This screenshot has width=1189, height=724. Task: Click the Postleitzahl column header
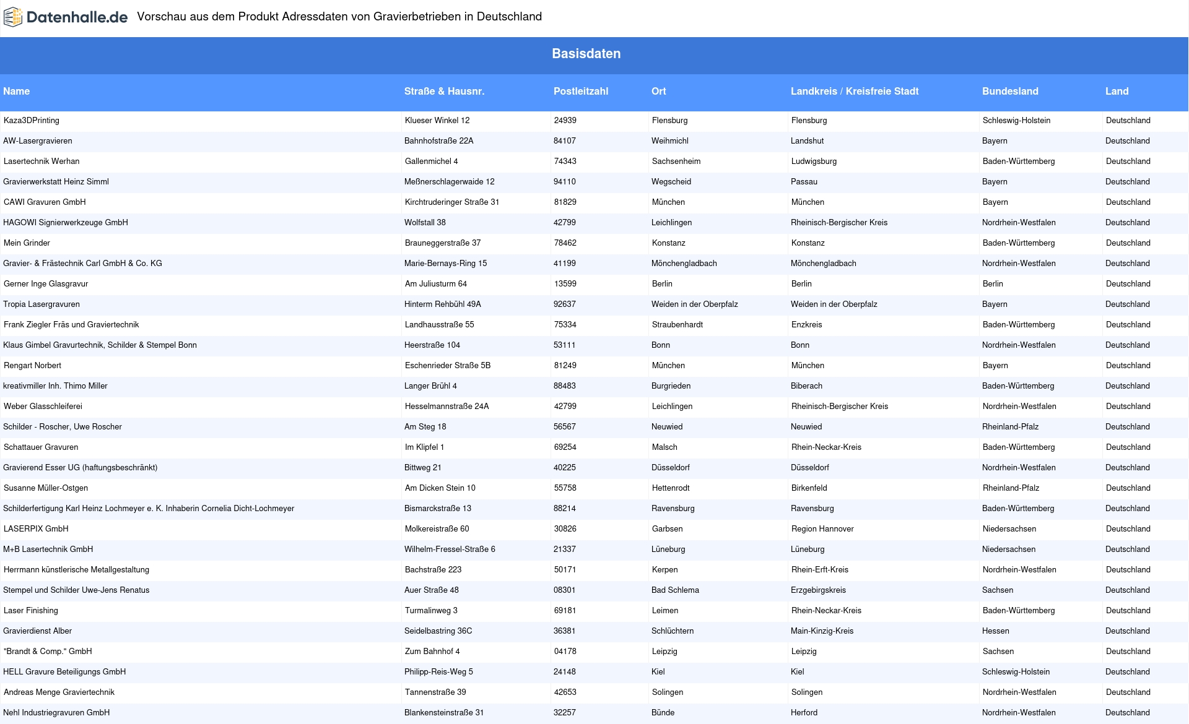click(580, 91)
